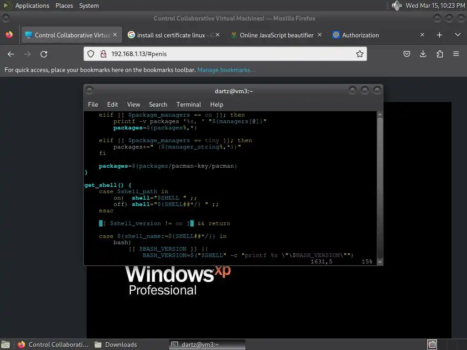Open the Firefox extensions menu
This screenshot has width=467, height=350.
click(x=440, y=54)
